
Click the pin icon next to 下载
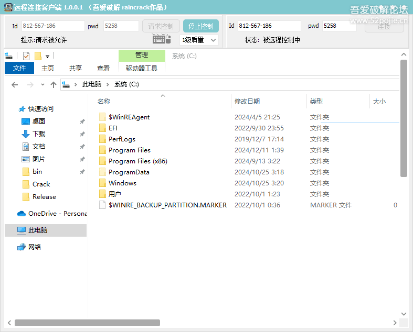(x=82, y=134)
